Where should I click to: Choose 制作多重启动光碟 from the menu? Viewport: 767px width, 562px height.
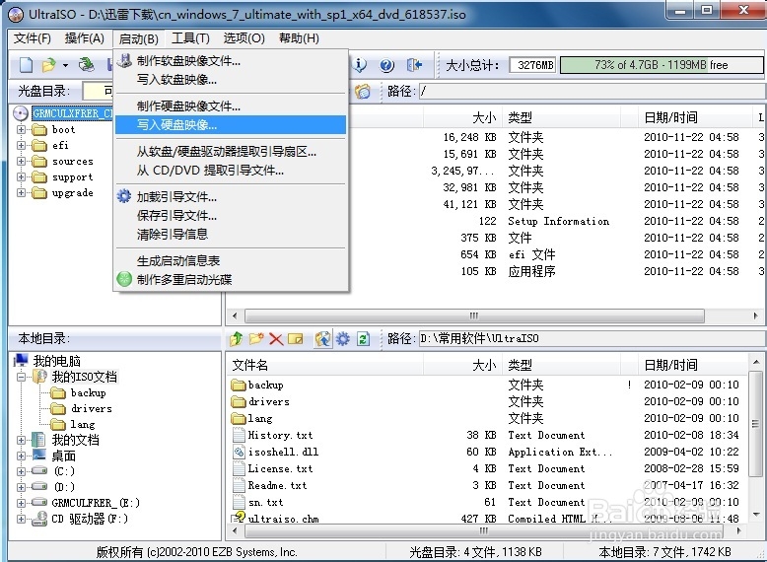coord(183,279)
